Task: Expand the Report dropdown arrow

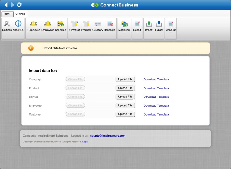Action: click(137, 32)
